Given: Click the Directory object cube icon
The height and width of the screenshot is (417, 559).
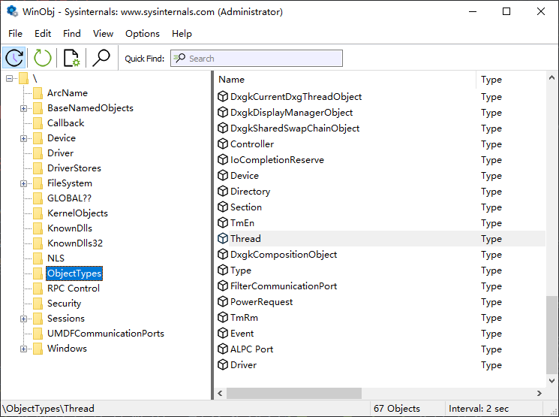Looking at the screenshot, I should pyautogui.click(x=223, y=191).
